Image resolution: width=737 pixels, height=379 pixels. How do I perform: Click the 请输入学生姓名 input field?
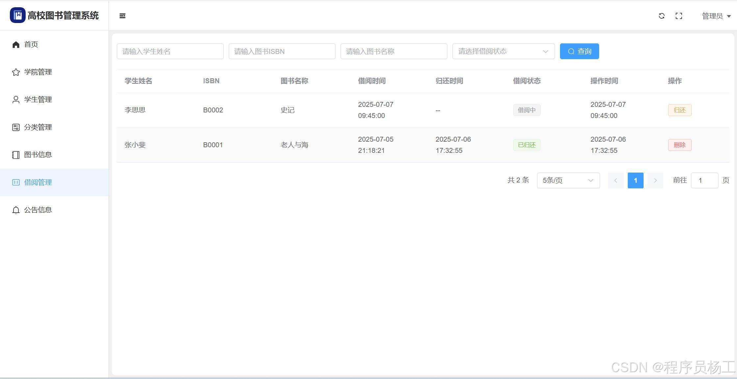[x=170, y=51]
